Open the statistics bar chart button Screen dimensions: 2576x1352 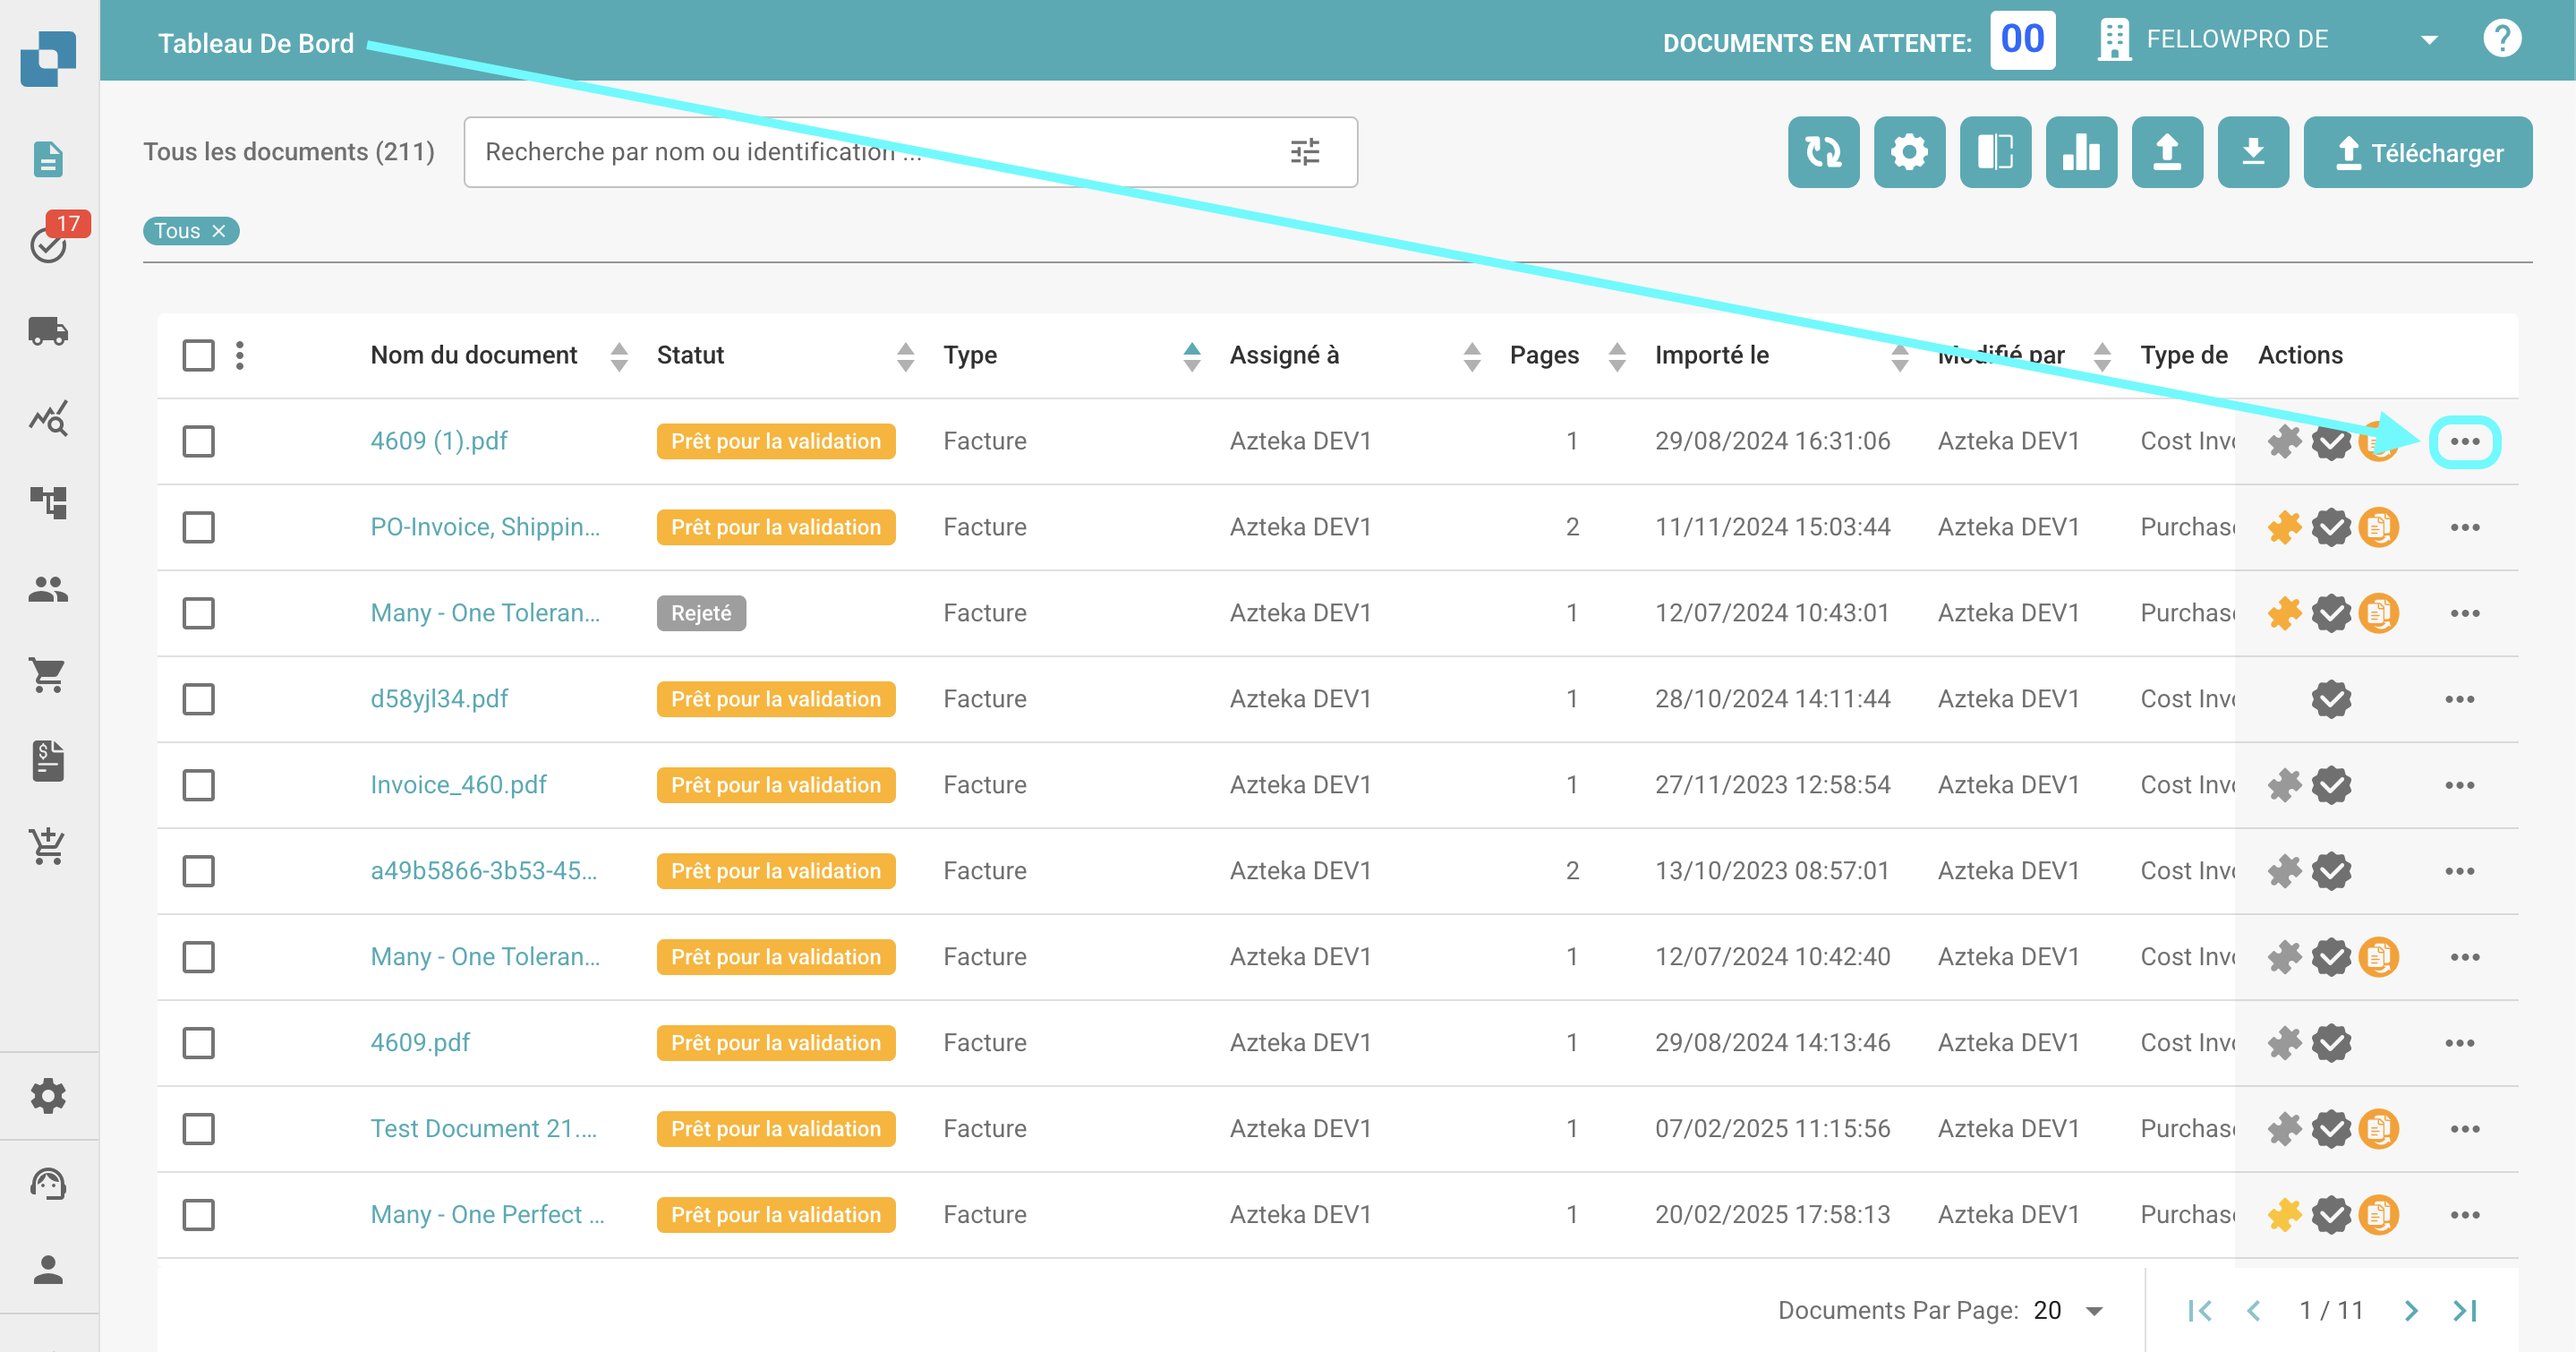click(2080, 152)
